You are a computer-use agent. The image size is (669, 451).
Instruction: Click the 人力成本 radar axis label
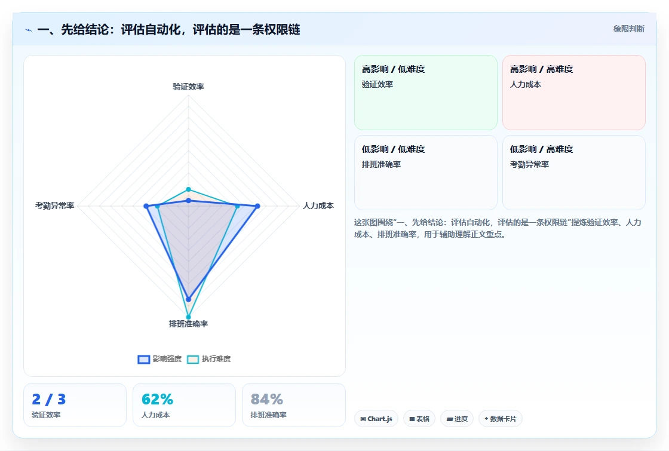318,205
